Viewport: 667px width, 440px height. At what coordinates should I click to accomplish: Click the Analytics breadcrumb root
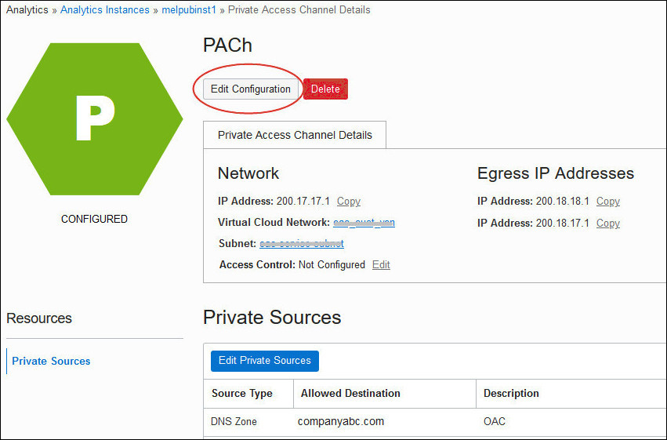pyautogui.click(x=27, y=10)
